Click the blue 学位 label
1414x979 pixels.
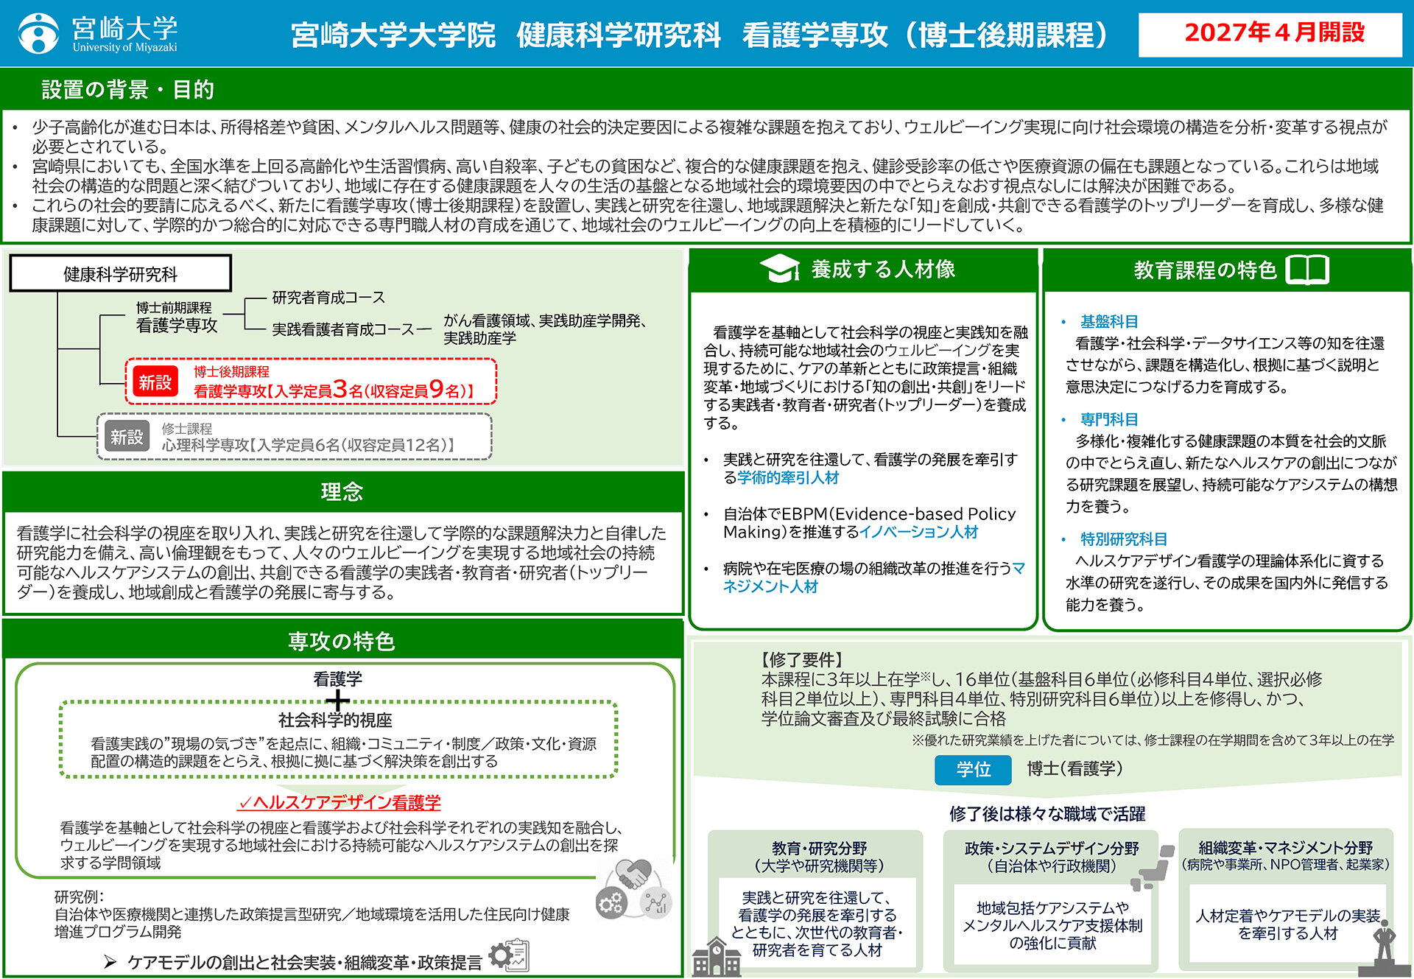pyautogui.click(x=973, y=770)
